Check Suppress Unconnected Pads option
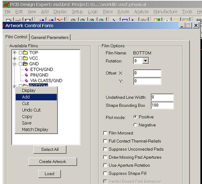Image resolution: width=202 pixels, height=184 pixels. pyautogui.click(x=105, y=149)
